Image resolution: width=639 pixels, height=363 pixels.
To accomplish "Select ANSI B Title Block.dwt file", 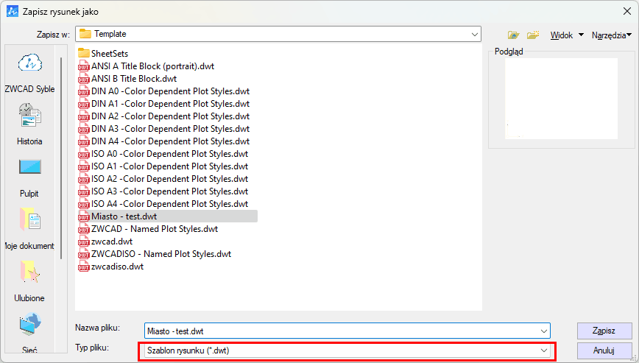I will 134,79.
